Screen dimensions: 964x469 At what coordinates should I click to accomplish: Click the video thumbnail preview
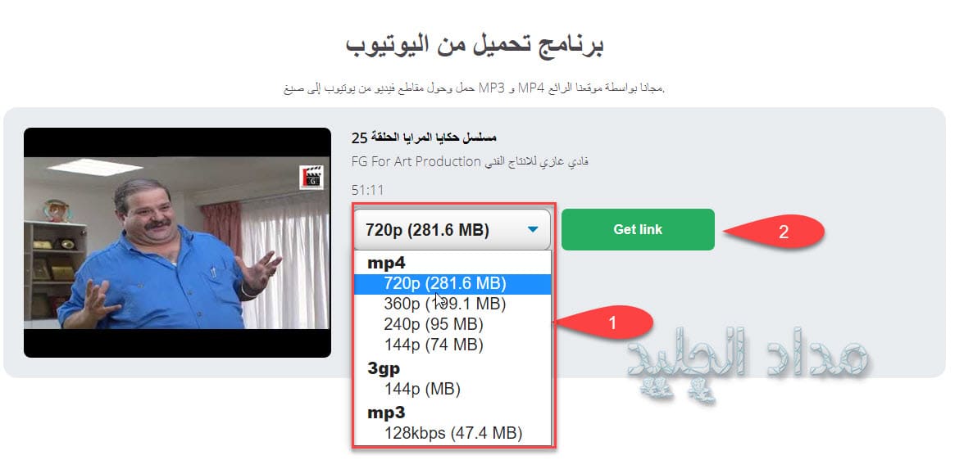177,242
